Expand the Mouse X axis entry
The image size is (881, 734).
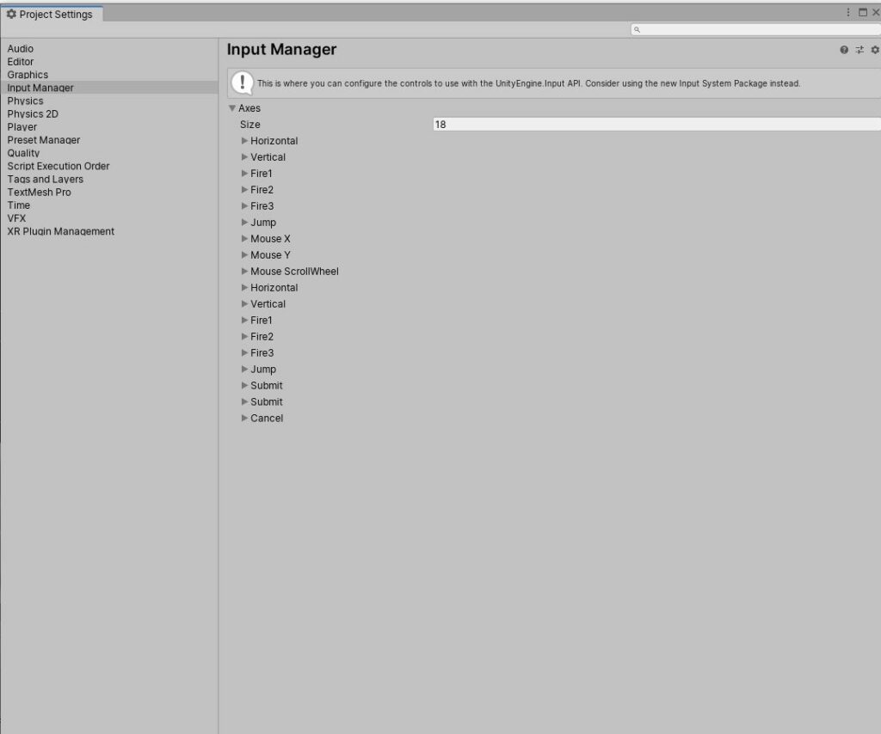pos(244,239)
